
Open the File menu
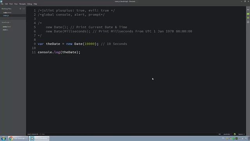[x=2, y=4]
